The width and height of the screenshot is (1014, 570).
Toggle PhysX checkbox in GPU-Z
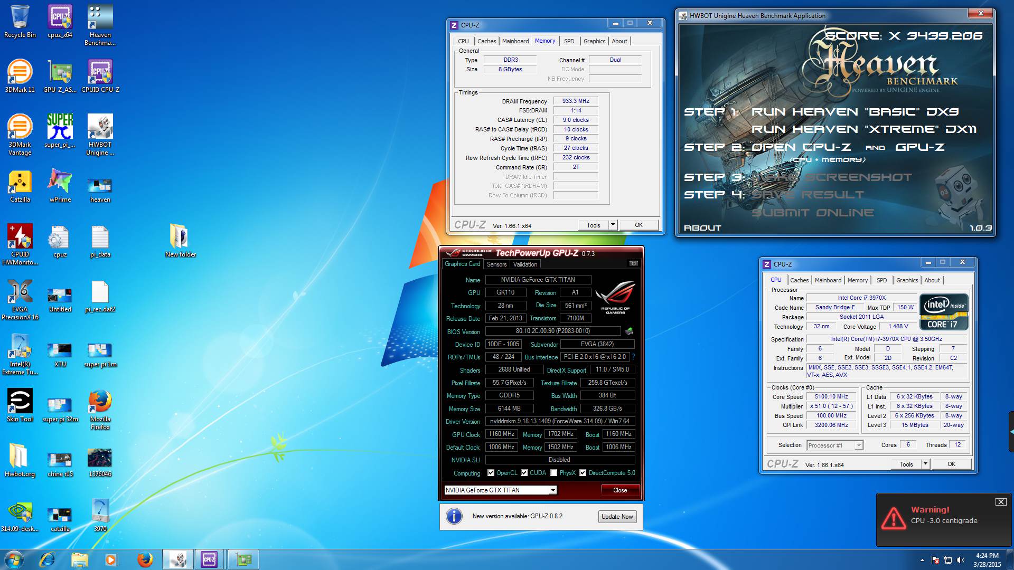553,473
